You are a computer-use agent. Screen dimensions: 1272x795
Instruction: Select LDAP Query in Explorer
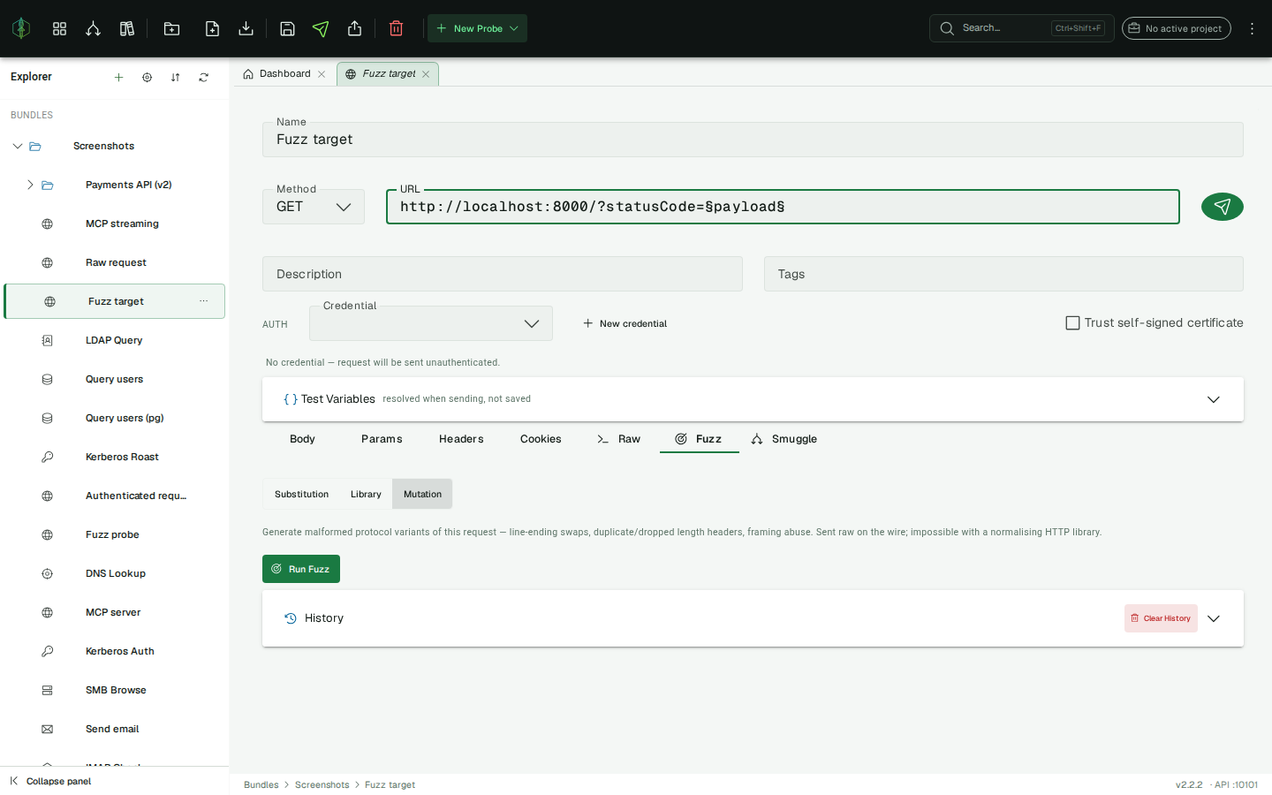[x=115, y=340]
